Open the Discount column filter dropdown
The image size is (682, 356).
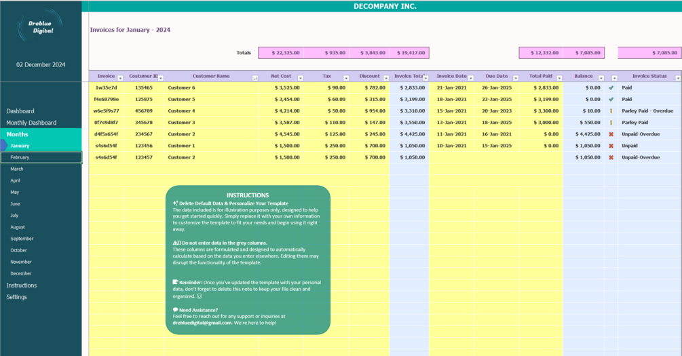386,78
